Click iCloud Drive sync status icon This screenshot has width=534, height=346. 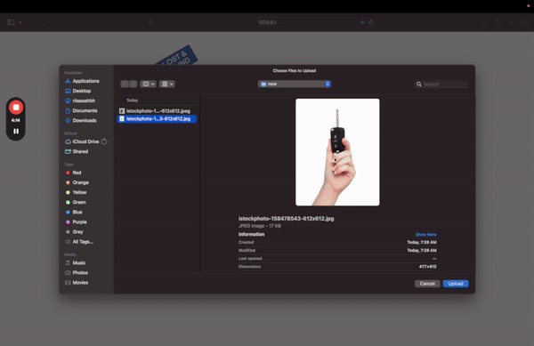[104, 141]
